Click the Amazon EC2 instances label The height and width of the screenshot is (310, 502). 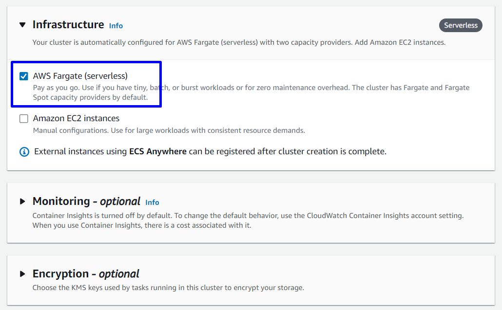[76, 118]
